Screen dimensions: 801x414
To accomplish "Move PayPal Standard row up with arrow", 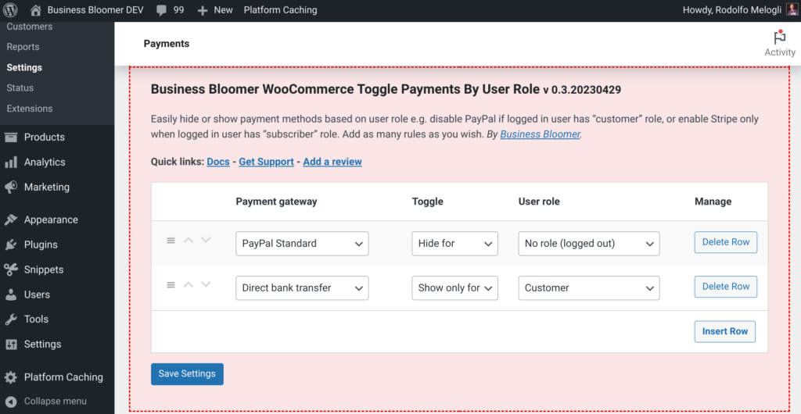I will point(189,240).
